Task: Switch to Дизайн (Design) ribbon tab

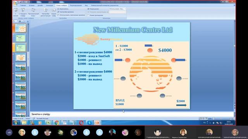Action: pos(40,5)
